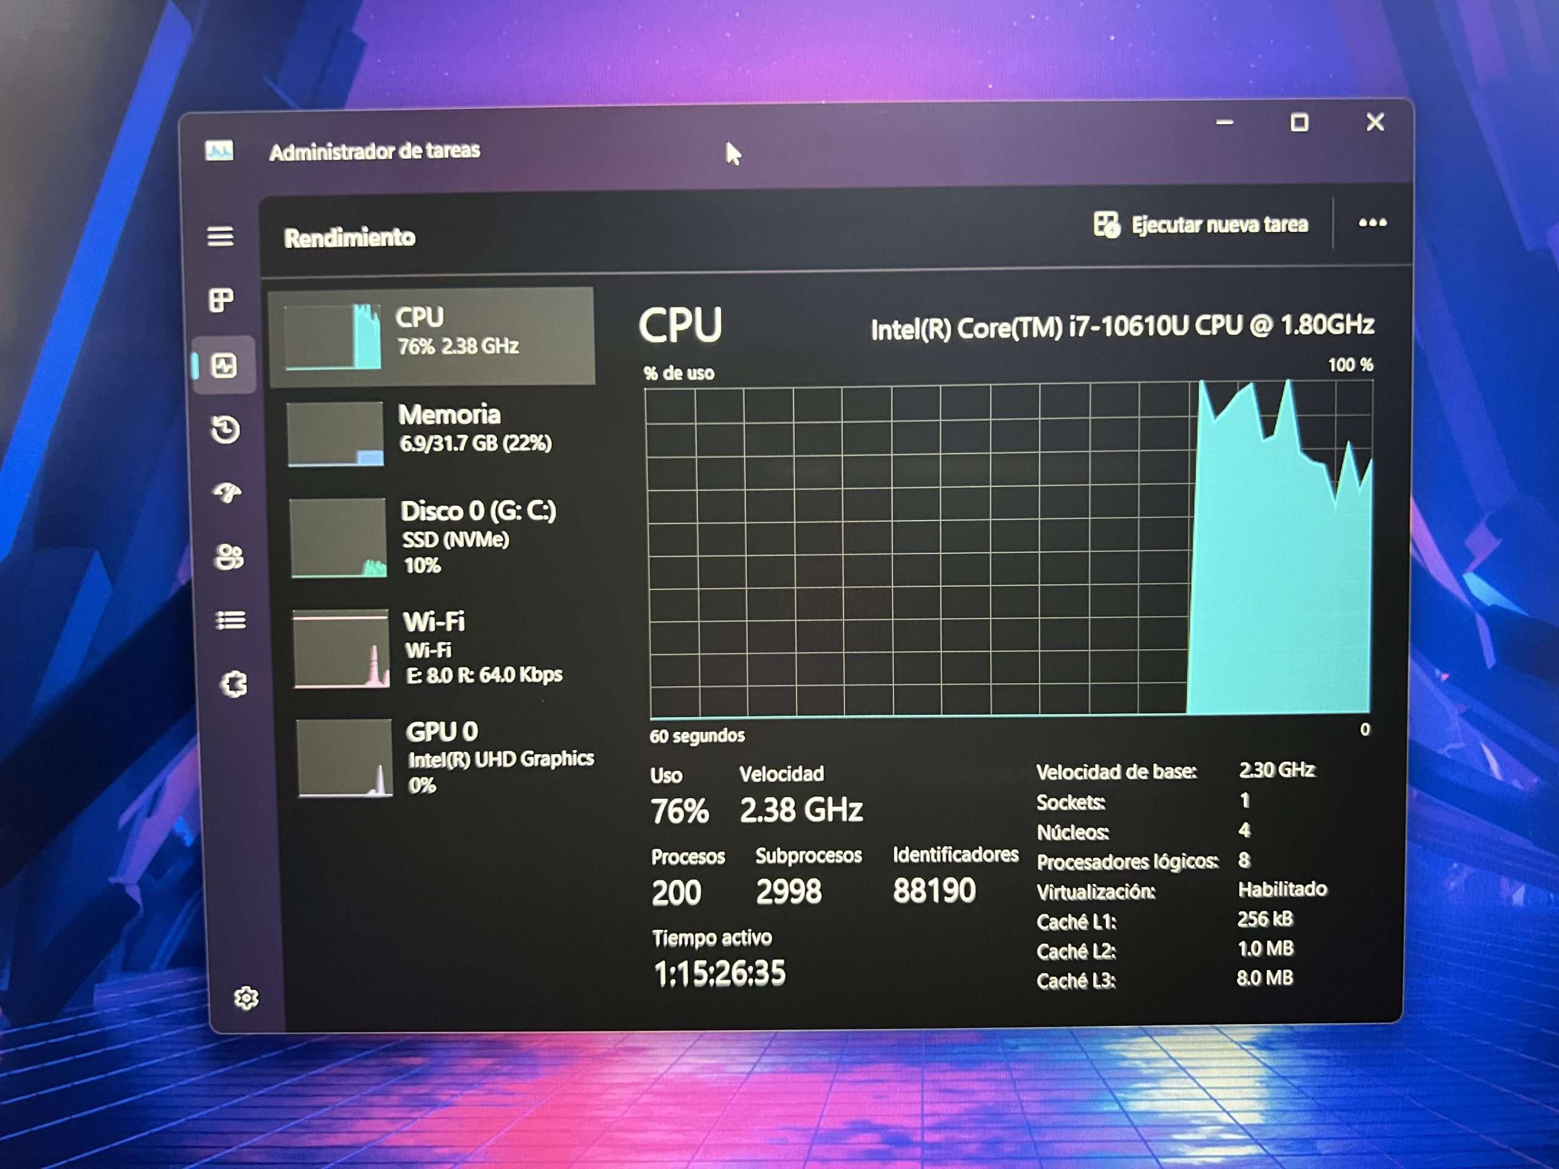Click the Identificadores value 88190
The width and height of the screenshot is (1559, 1169).
click(935, 891)
